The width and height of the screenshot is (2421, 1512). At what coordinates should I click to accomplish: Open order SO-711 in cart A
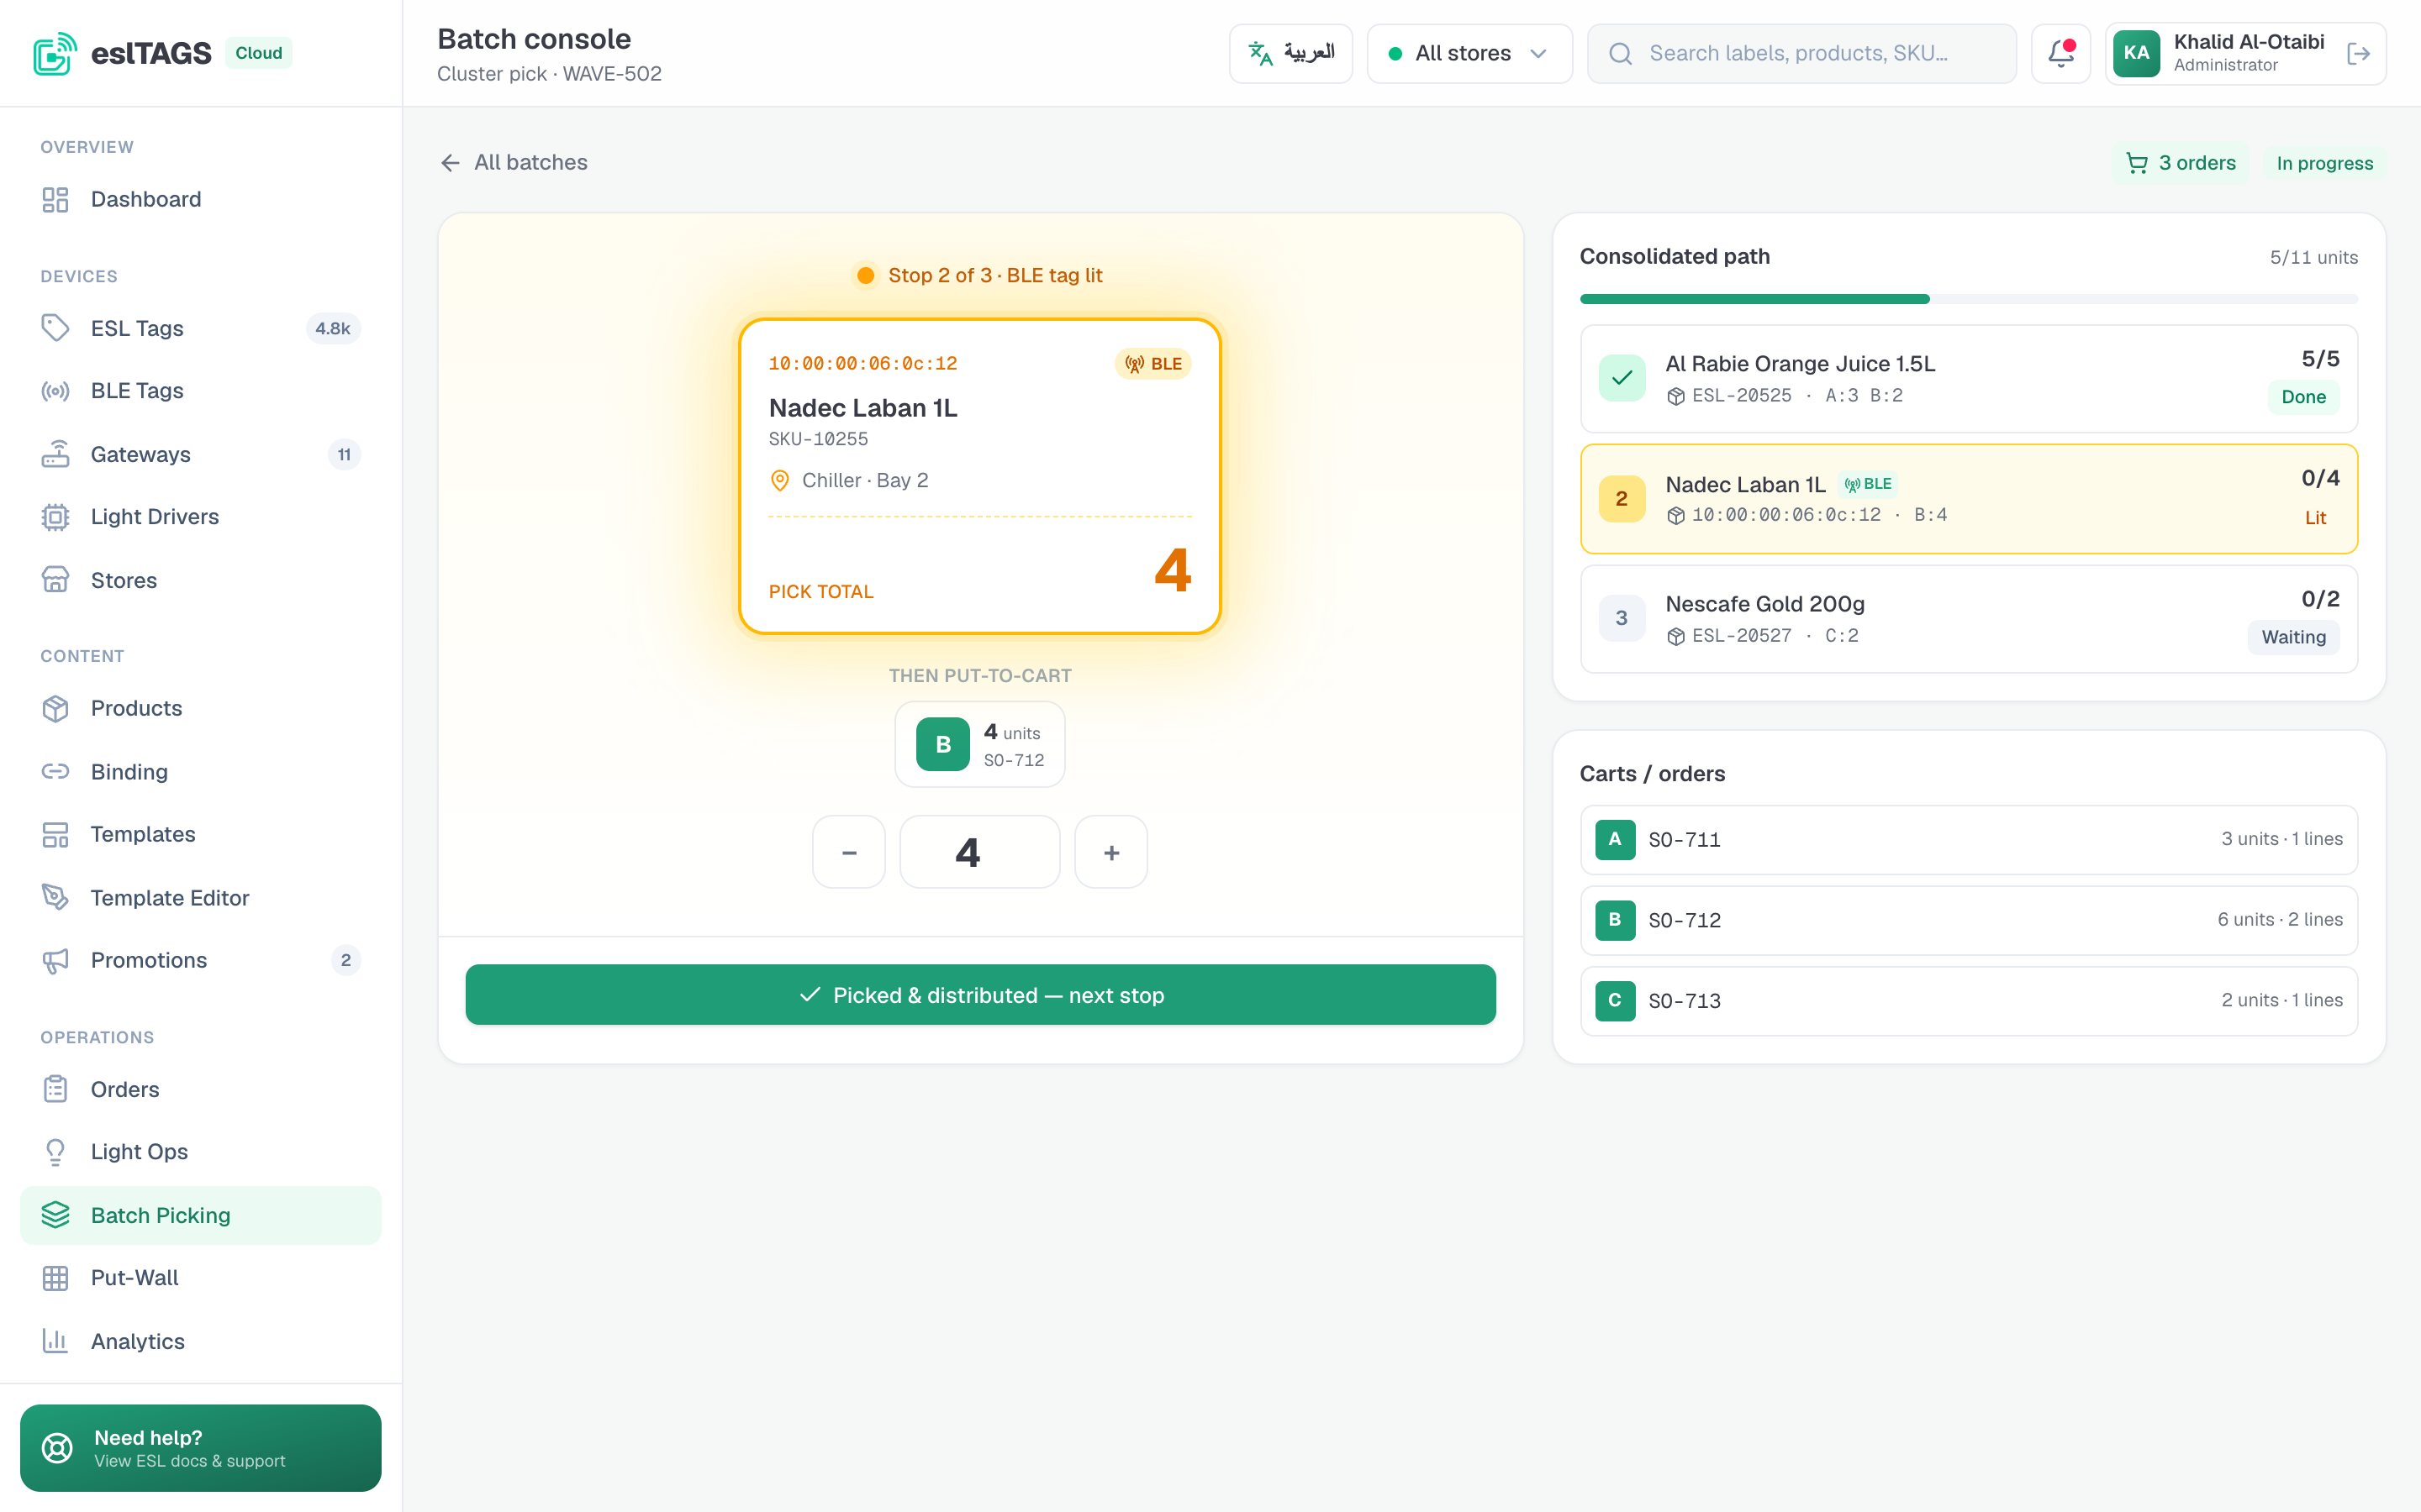coord(1969,840)
